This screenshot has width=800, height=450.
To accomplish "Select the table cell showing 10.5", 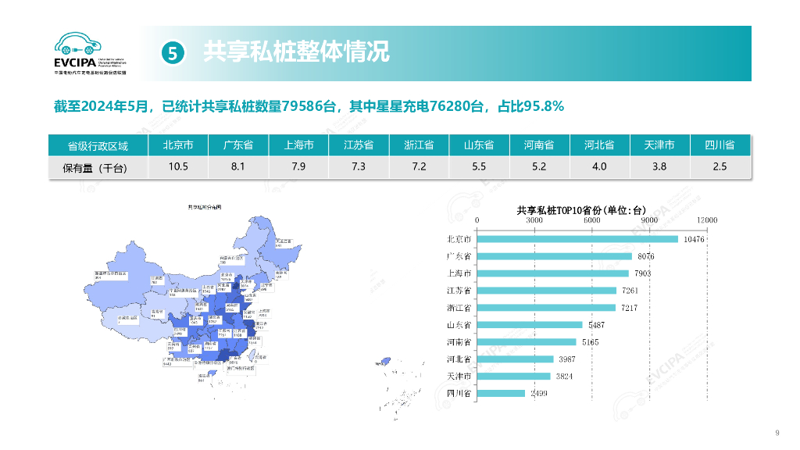I will coord(178,166).
